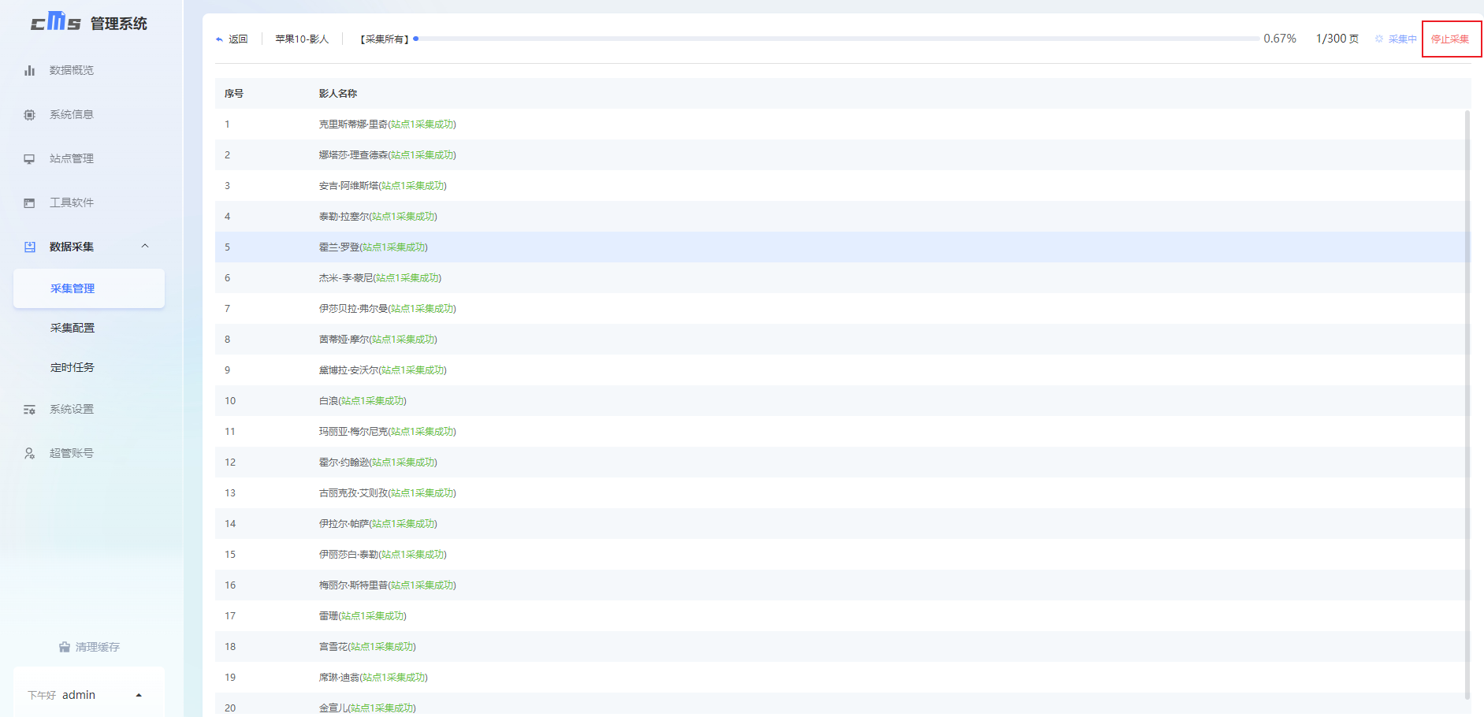Select the row 雷珊

coord(842,615)
